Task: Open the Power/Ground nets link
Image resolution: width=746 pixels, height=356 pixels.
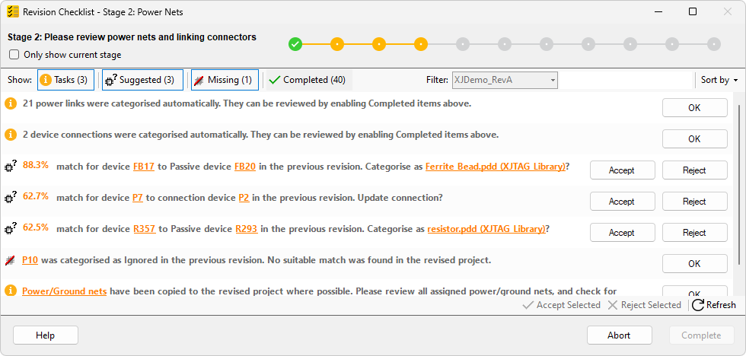Action: 65,291
